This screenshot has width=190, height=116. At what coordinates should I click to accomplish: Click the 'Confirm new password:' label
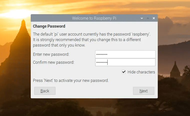[53, 62]
